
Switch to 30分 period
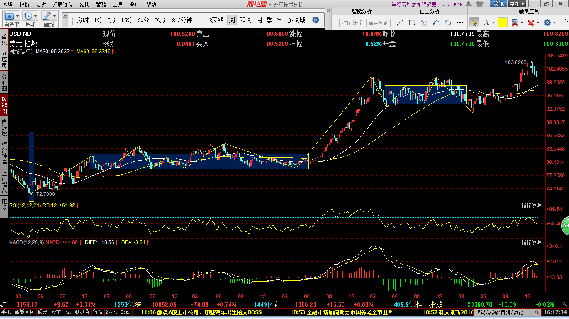pos(143,20)
